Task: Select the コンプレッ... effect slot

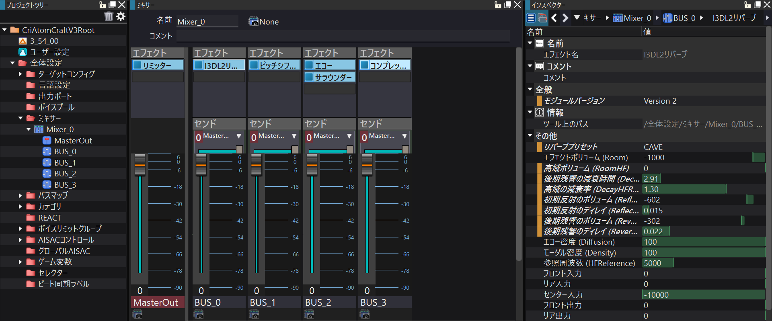Action: (385, 65)
